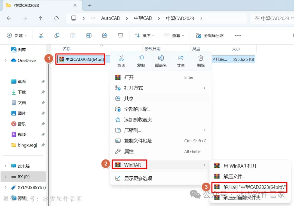Click the This PC monitor icon in the address bar

pyautogui.click(x=73, y=18)
